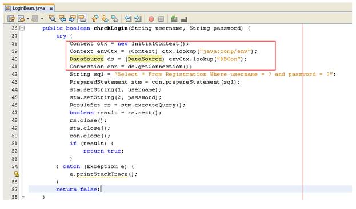This screenshot has width=356, height=209.
Task: Click the string "java:comp/env"
Action: pos(225,51)
